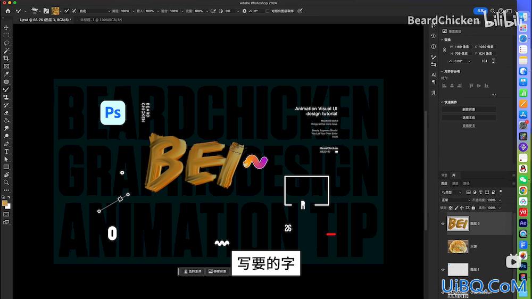The image size is (532, 299).
Task: Open the 通道 channels tab
Action: click(x=455, y=183)
